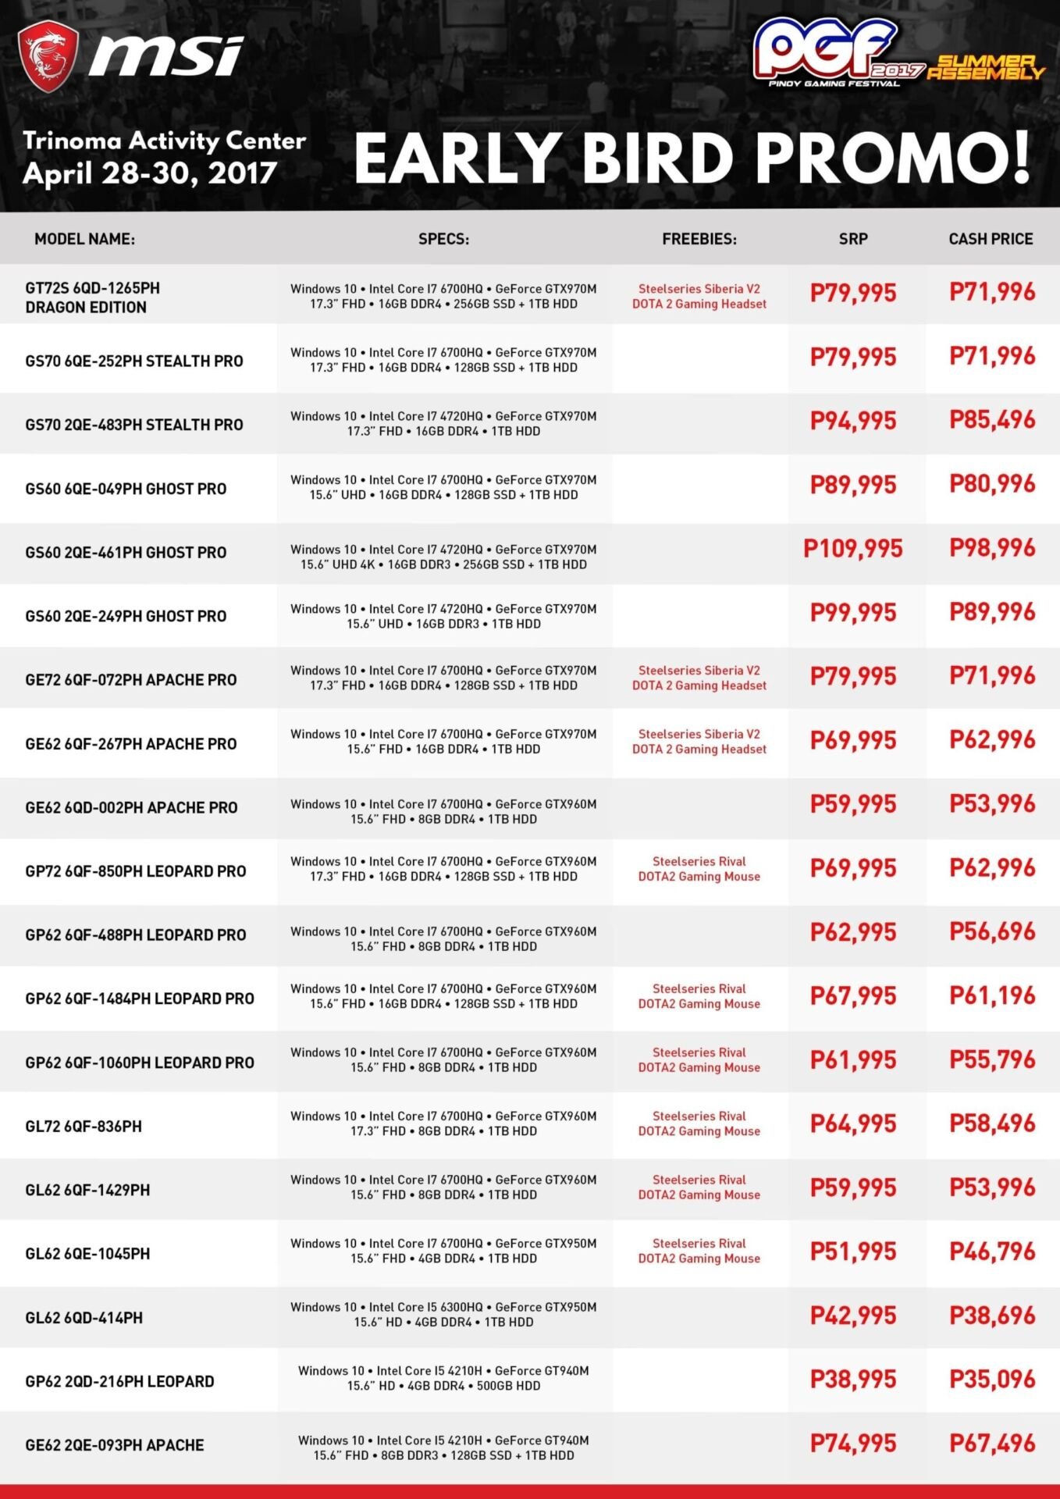
Task: Select the FREEBIES column header
Action: coord(699,239)
